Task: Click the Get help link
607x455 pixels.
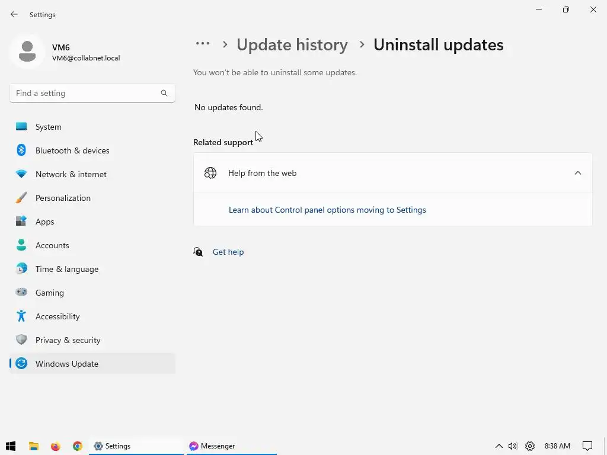Action: click(x=228, y=252)
